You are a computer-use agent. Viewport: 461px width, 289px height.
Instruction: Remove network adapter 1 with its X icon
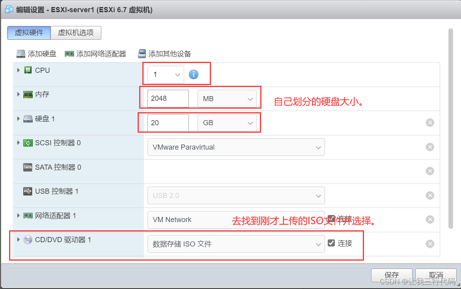pos(430,219)
